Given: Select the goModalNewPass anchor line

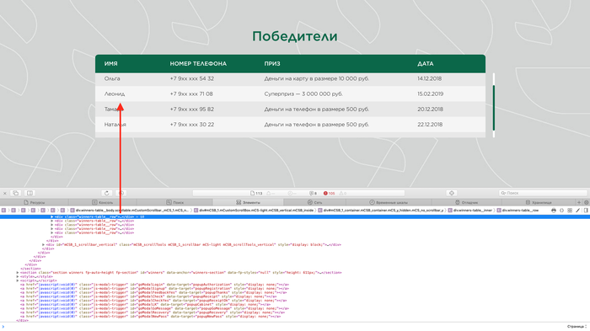Looking at the screenshot, I should (x=150, y=317).
